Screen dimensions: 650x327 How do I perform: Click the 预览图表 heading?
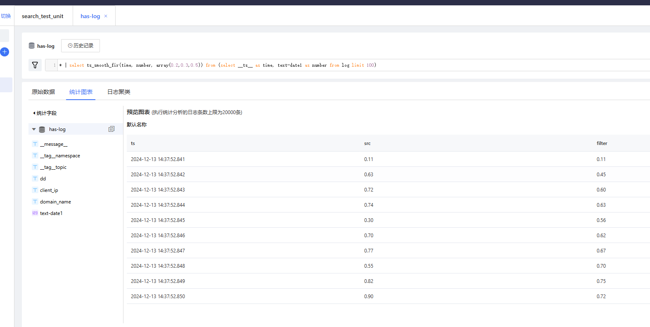(x=138, y=112)
